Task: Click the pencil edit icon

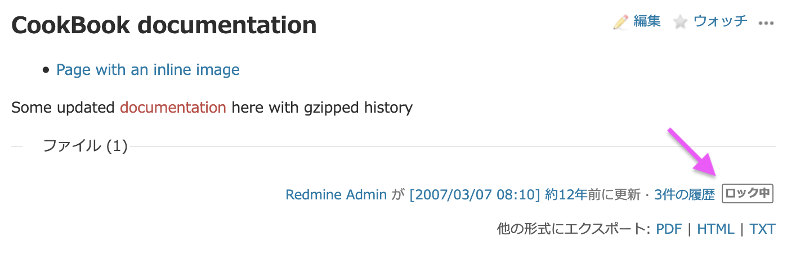Action: click(x=620, y=23)
